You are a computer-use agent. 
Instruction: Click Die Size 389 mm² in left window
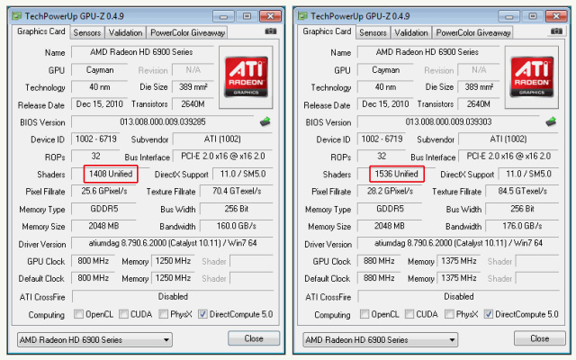[193, 87]
